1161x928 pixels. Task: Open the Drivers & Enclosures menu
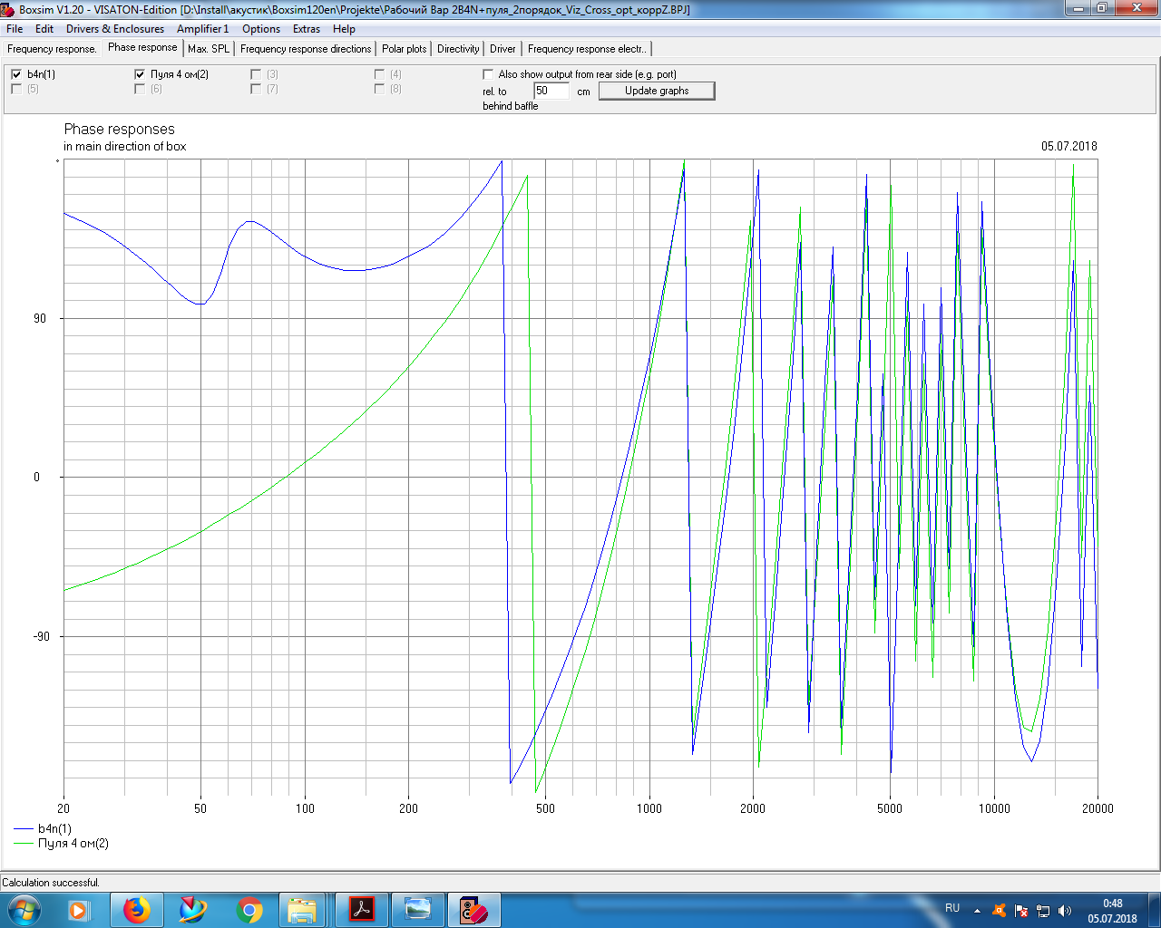114,29
